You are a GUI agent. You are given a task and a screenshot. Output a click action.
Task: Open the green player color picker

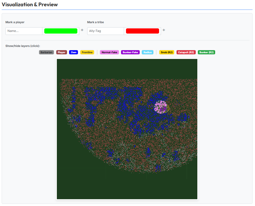click(x=61, y=31)
